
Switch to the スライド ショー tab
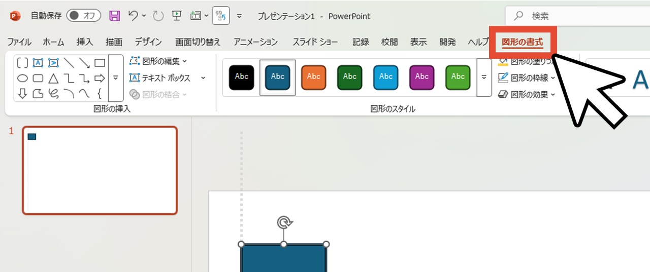coord(315,42)
